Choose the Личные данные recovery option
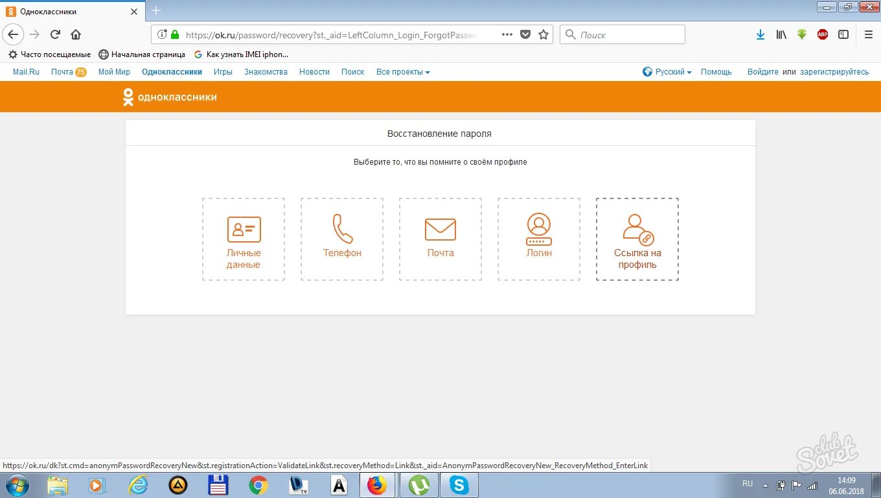This screenshot has height=498, width=881. (x=244, y=239)
